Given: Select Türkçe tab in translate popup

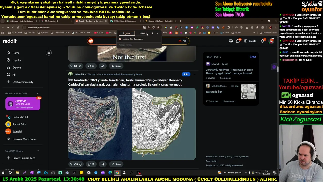Looking at the screenshot, I should [142, 33].
